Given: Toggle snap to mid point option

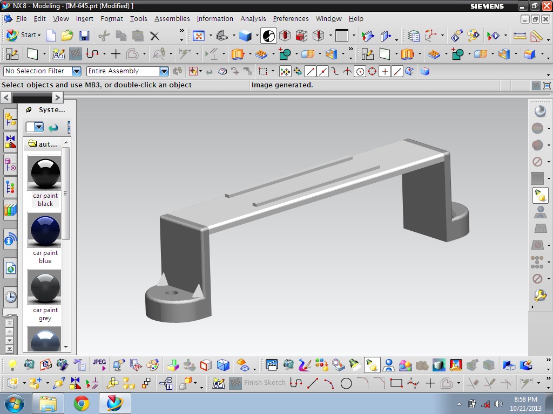Looking at the screenshot, I should tap(322, 72).
